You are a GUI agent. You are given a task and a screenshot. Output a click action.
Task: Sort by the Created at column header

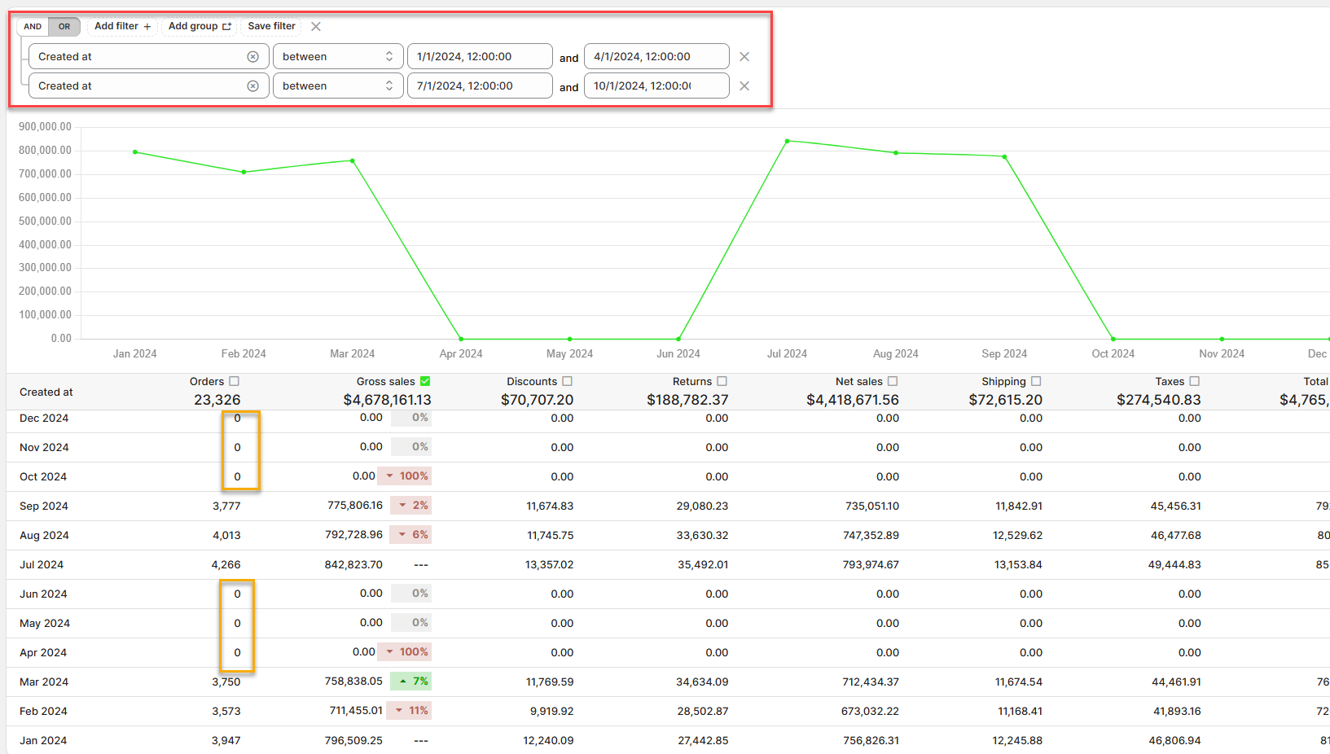click(46, 392)
